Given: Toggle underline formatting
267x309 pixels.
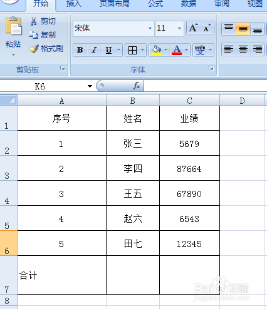Looking at the screenshot, I should click(x=108, y=50).
